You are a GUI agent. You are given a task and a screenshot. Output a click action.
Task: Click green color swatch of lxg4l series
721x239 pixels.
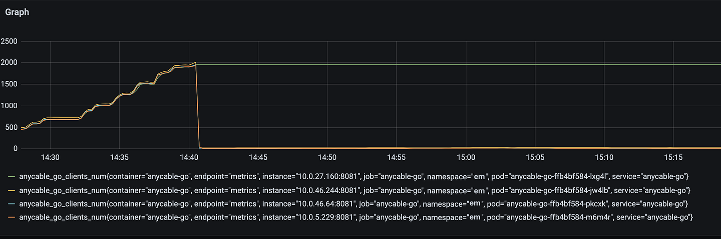(x=12, y=177)
